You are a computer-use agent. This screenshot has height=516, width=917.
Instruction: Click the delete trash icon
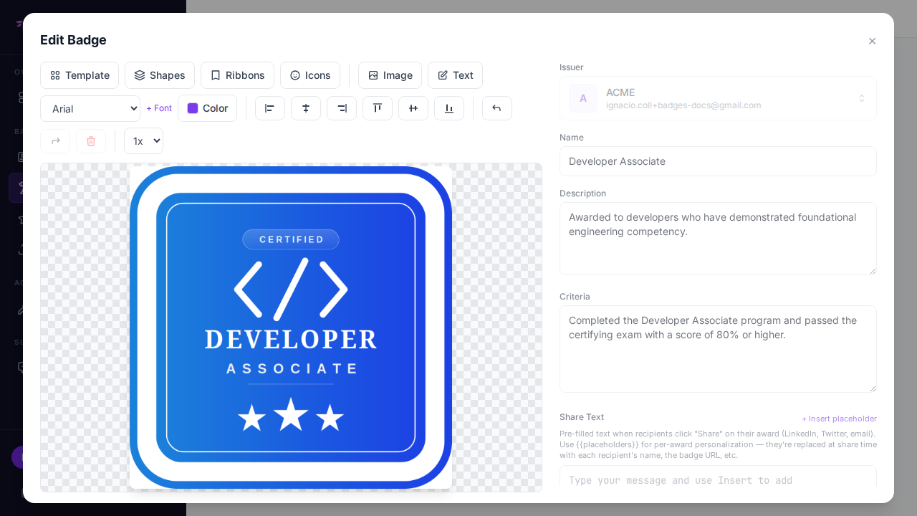91,140
